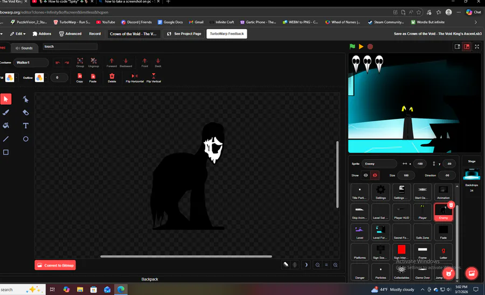Zoom in on the paint canvas
The height and width of the screenshot is (295, 485).
[x=335, y=265]
